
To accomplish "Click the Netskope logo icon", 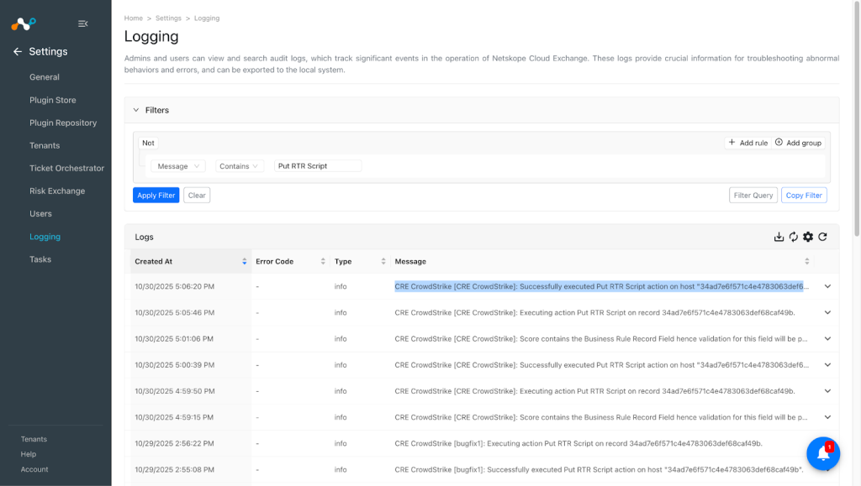I will (x=23, y=24).
